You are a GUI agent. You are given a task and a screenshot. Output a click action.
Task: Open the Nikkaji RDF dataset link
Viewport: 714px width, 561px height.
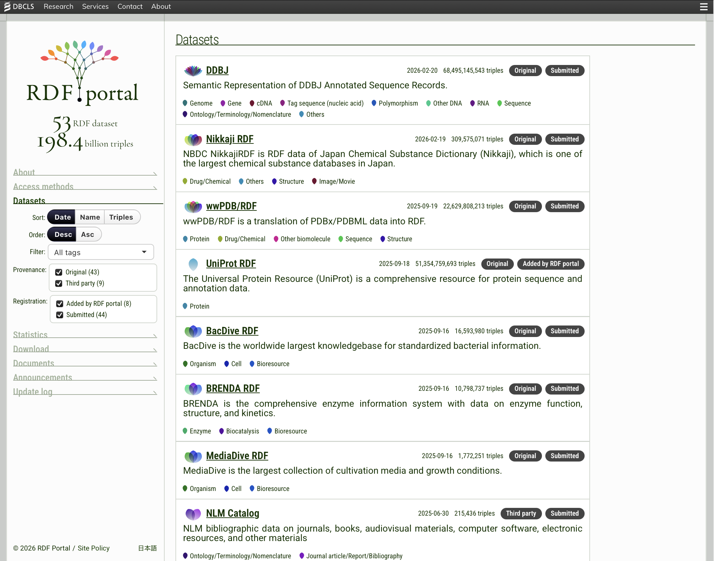(x=230, y=139)
